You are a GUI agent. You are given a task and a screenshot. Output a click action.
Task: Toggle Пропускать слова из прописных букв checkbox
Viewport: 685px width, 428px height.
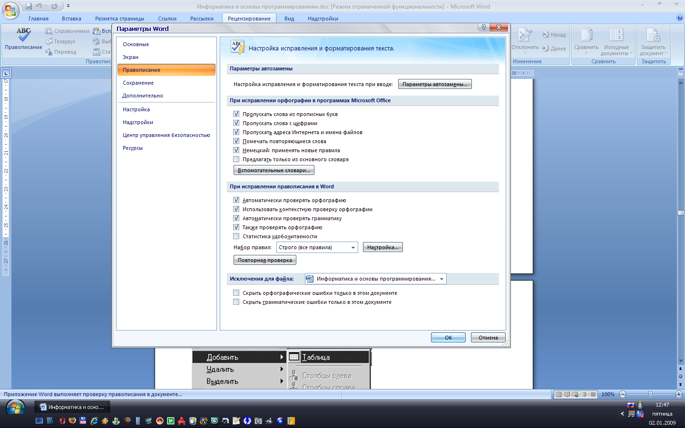pyautogui.click(x=236, y=114)
